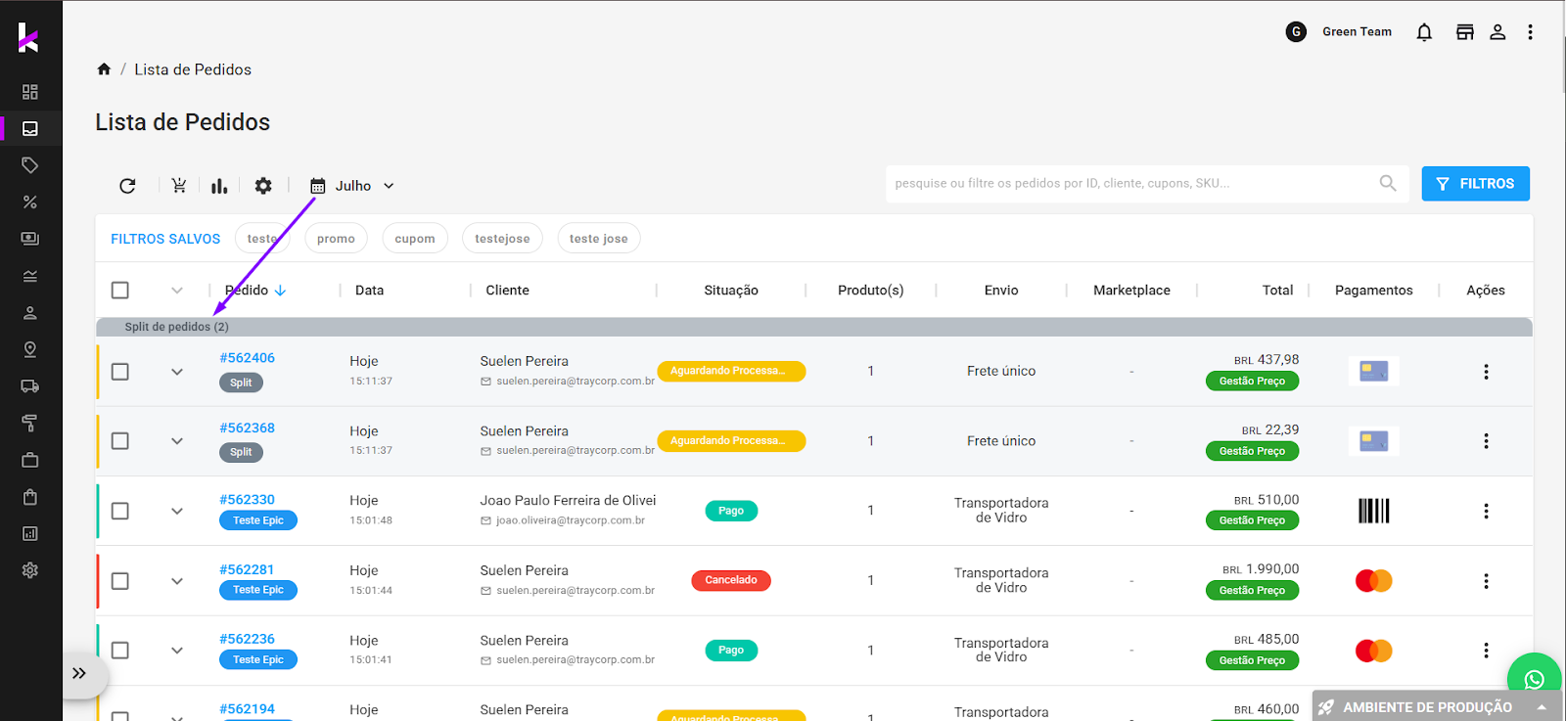Image resolution: width=1566 pixels, height=721 pixels.
Task: Expand sidebar with double arrow button
Action: (x=79, y=673)
